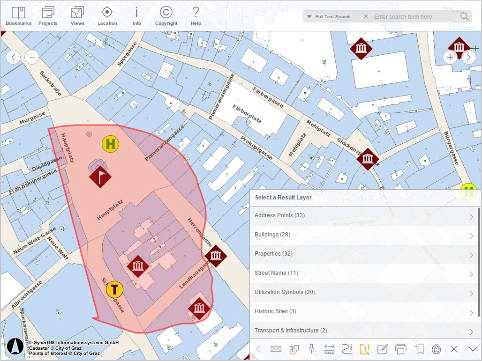
Task: Click the Help menu item
Action: pos(196,15)
